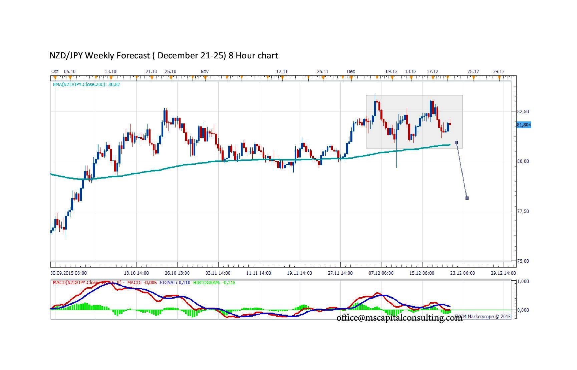This screenshot has height=370, width=577.
Task: Click the 13.10 date on top timeline
Action: pos(110,71)
